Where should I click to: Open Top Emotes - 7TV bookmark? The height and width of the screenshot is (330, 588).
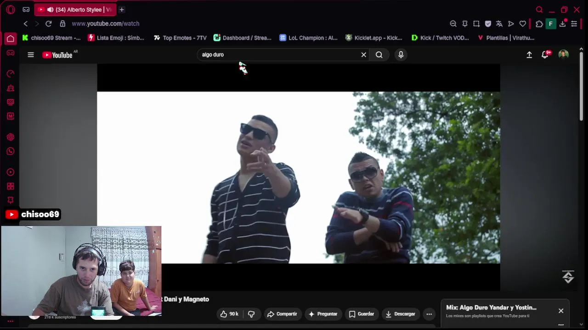click(180, 38)
